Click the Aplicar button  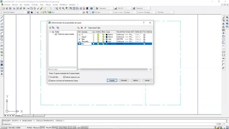point(135,80)
